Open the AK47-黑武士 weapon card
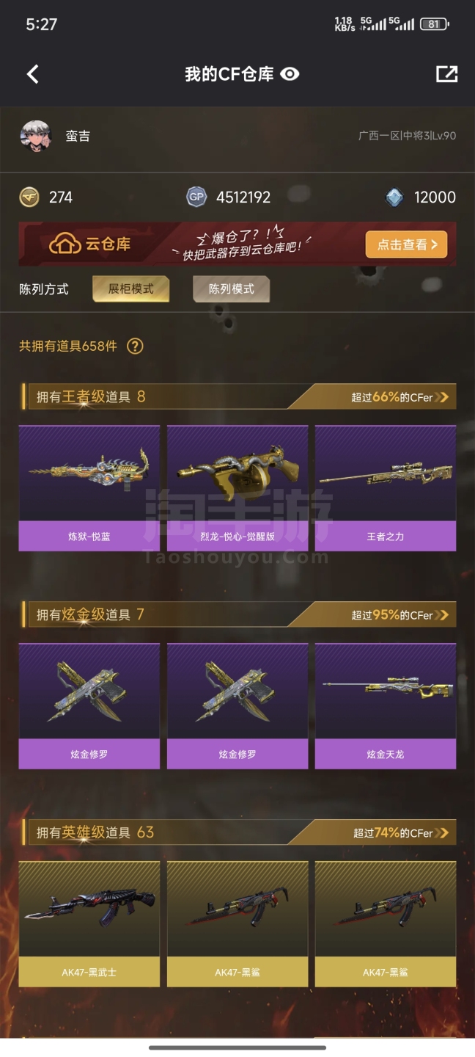The width and height of the screenshot is (475, 1057). pyautogui.click(x=89, y=924)
